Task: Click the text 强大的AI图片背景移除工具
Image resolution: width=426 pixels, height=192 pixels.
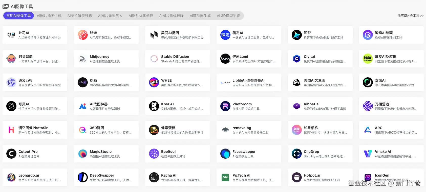Action: tap(250, 133)
